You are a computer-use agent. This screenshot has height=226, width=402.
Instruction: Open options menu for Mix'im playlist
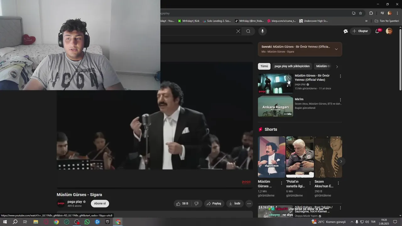[x=340, y=100]
